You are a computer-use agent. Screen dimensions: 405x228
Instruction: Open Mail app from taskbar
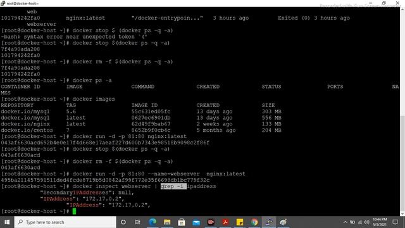196,222
